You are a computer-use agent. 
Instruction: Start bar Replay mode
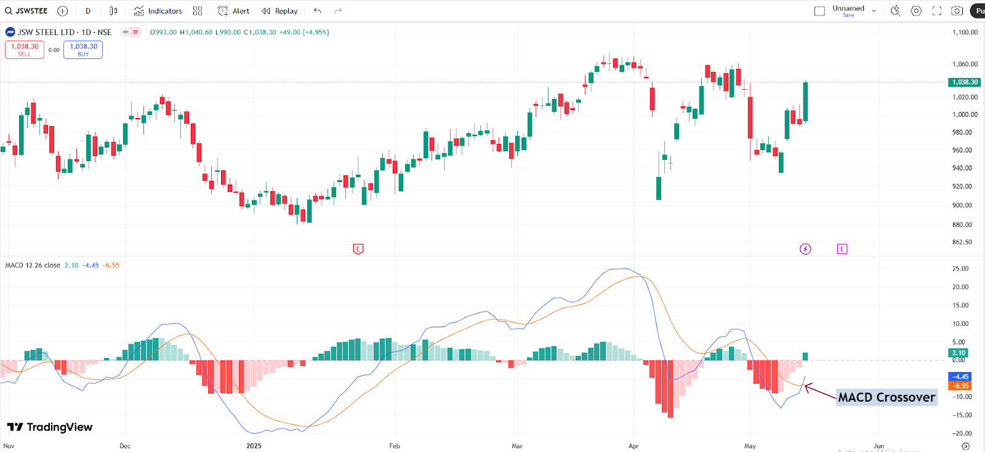point(279,11)
